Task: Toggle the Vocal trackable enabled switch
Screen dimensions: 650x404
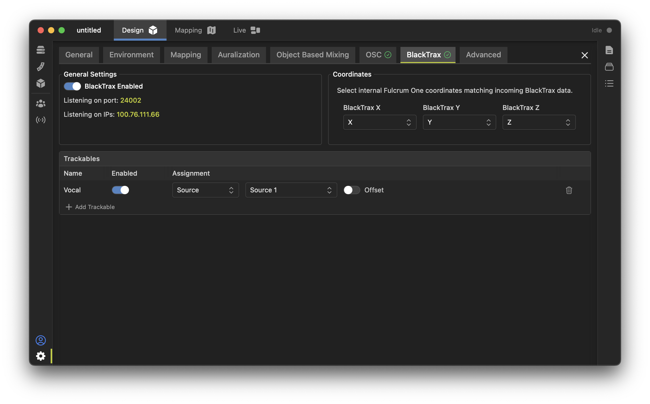Action: point(120,190)
